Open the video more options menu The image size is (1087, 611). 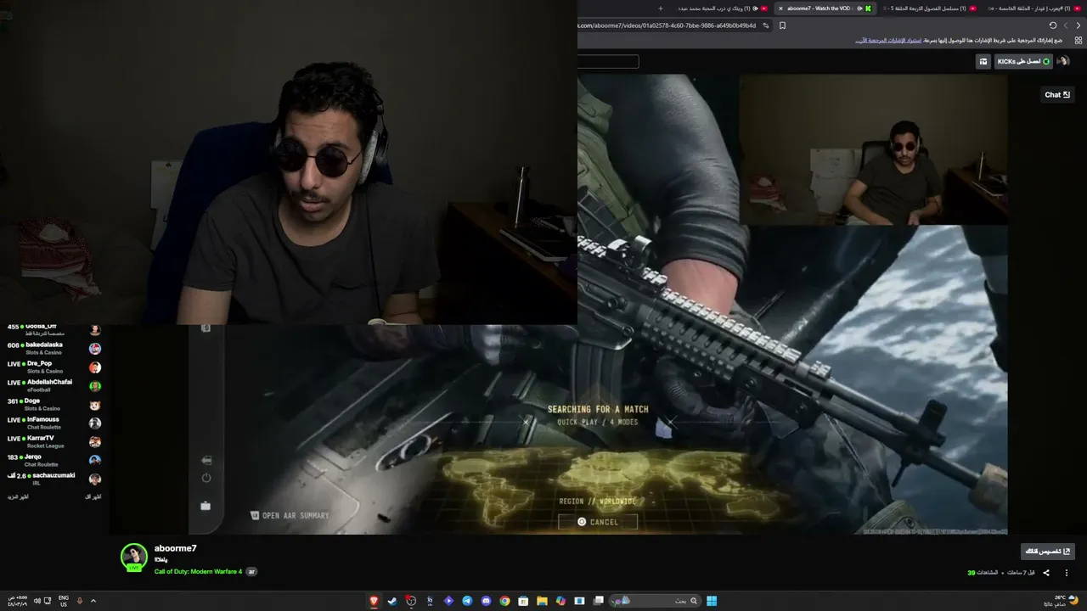coord(1067,573)
